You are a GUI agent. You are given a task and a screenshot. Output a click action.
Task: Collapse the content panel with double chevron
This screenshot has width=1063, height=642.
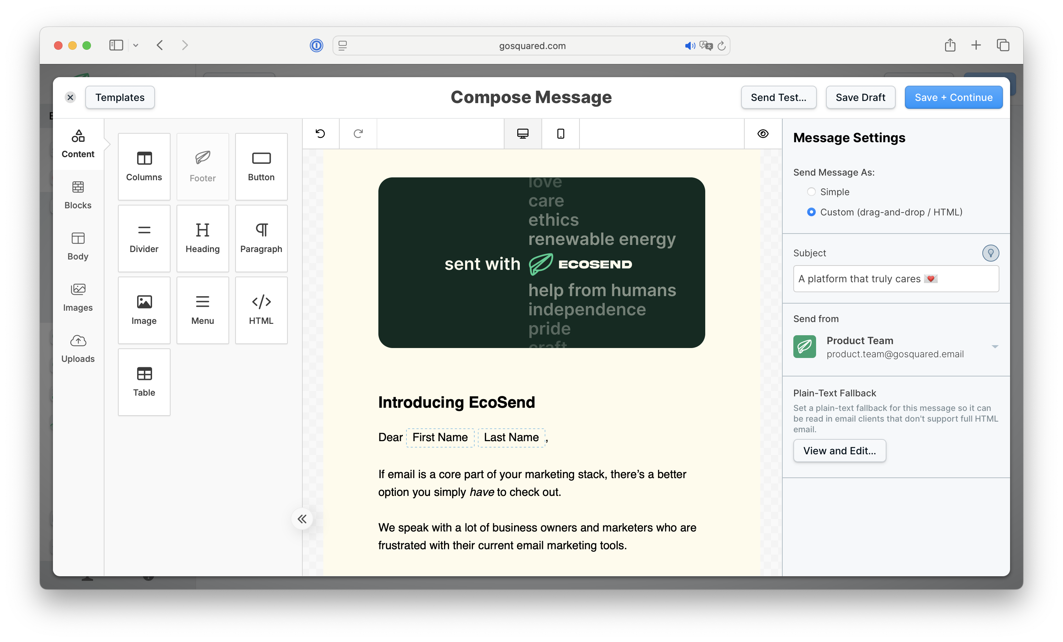302,519
